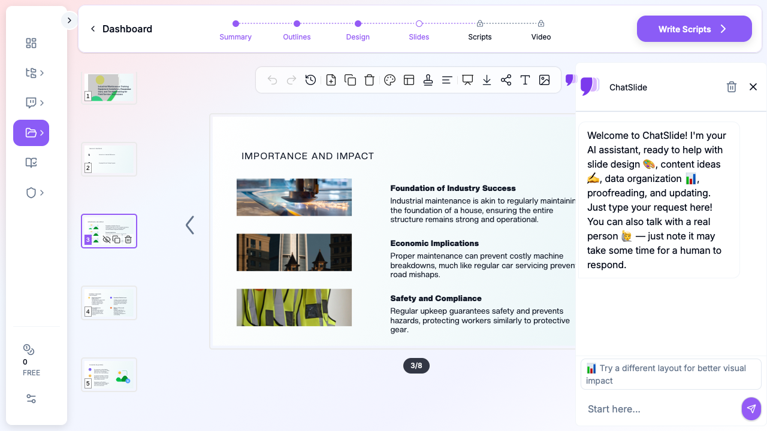
Task: Share the slides with share icon
Action: 506,80
